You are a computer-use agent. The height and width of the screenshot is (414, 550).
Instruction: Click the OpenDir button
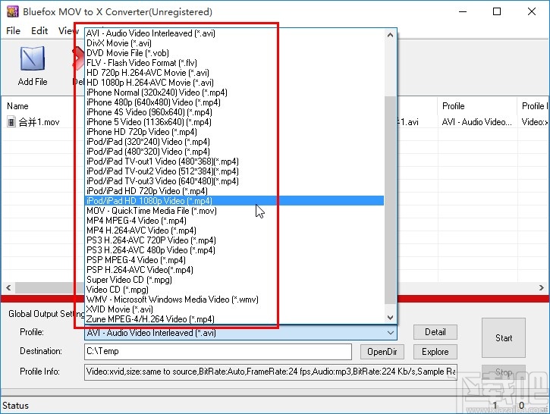[x=382, y=352]
